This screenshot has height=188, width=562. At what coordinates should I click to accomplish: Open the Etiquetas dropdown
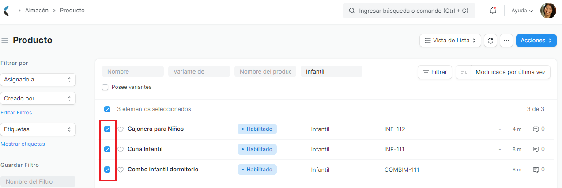38,129
